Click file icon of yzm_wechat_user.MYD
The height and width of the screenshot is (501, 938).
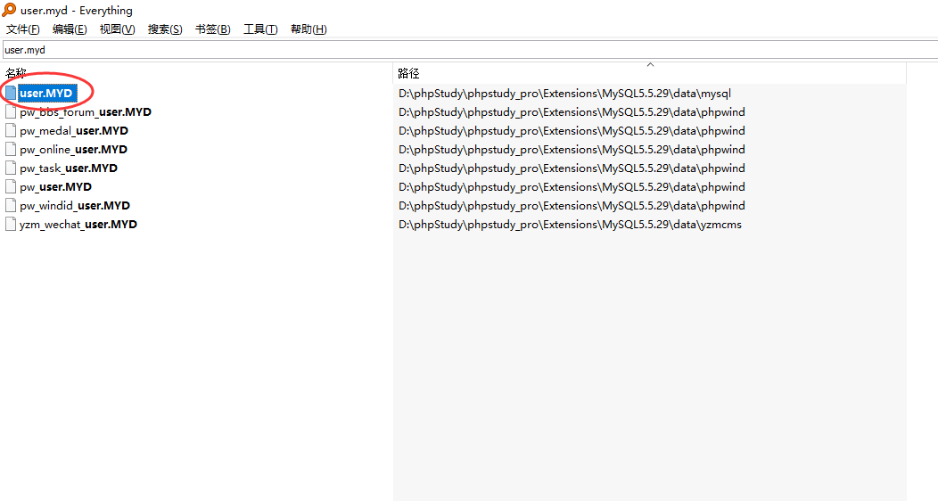[11, 224]
